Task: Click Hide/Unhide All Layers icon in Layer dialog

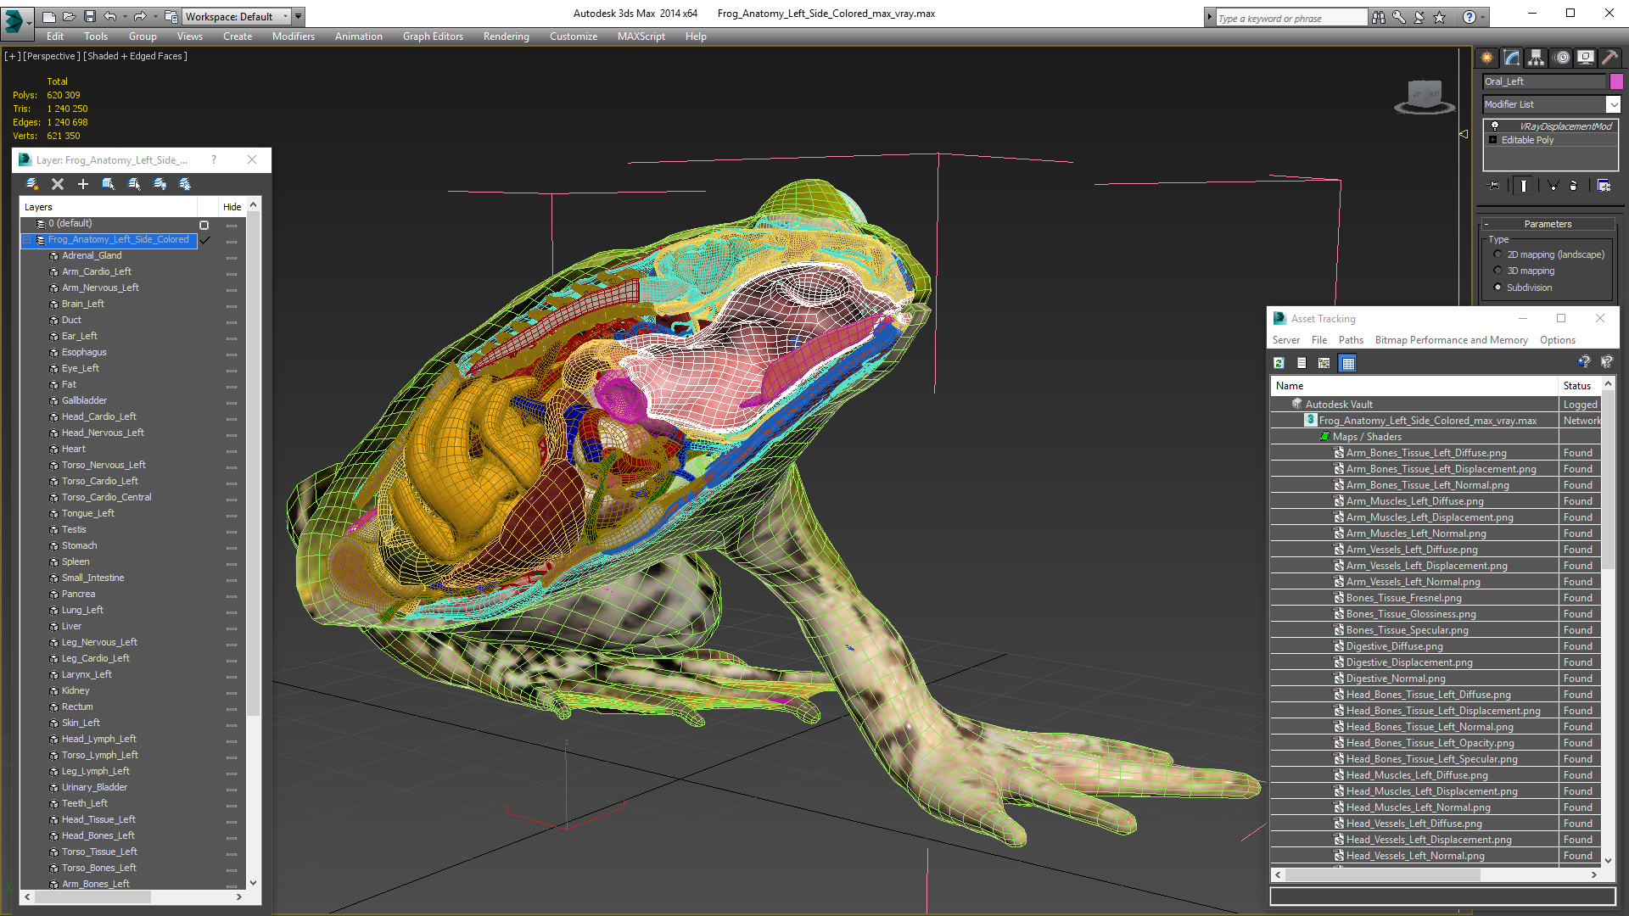Action: [x=160, y=184]
